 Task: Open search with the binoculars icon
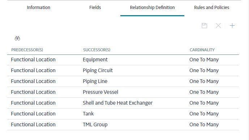(x=17, y=38)
